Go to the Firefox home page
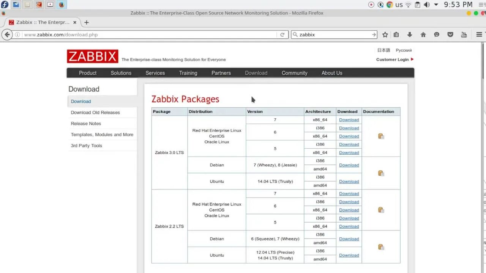Viewport: 486px width, 273px height. tap(423, 35)
